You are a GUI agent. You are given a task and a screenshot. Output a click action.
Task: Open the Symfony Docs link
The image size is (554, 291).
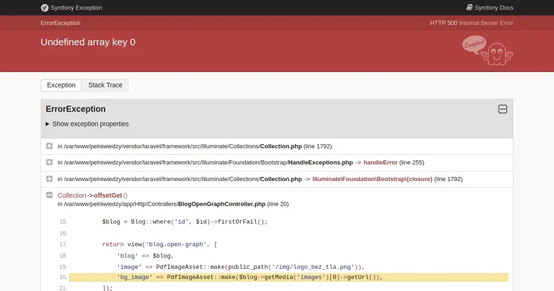494,7
